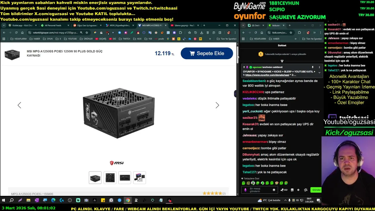Open chat username KIZLIKBOZAN
This screenshot has height=211, width=375.
pyautogui.click(x=253, y=92)
